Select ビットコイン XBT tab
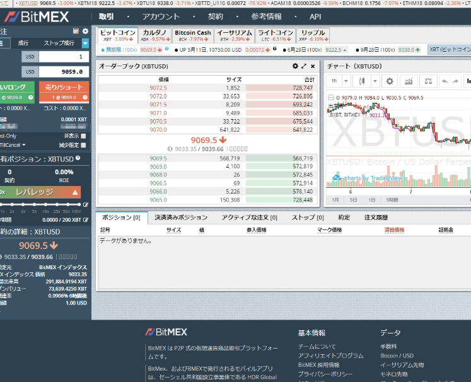 pyautogui.click(x=118, y=35)
